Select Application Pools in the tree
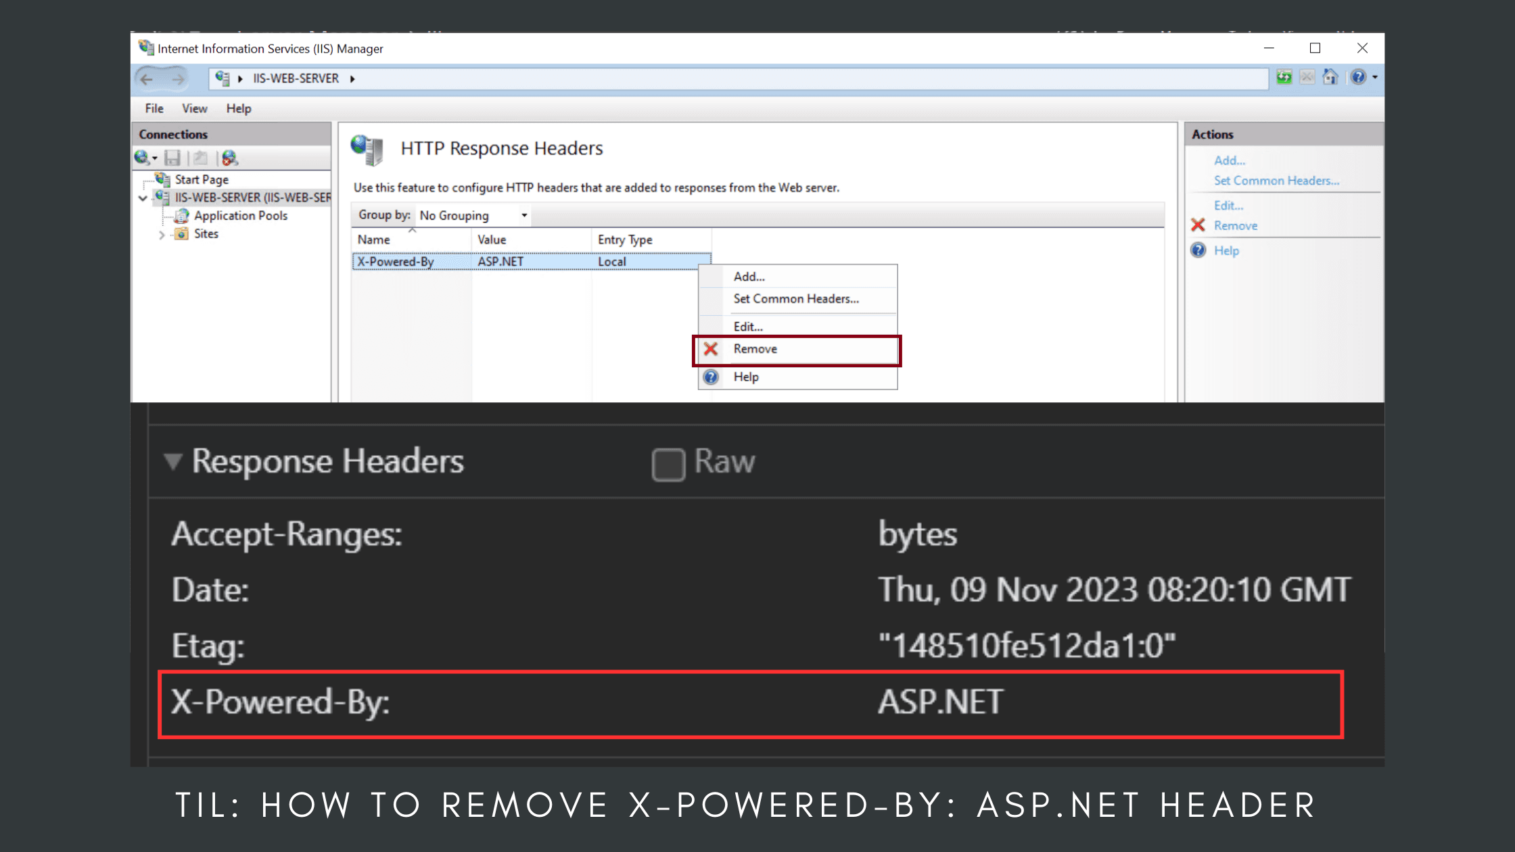Image resolution: width=1515 pixels, height=852 pixels. click(240, 215)
